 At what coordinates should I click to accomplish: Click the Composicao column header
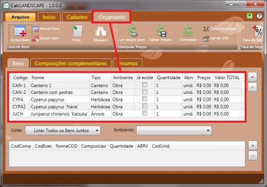point(93,146)
